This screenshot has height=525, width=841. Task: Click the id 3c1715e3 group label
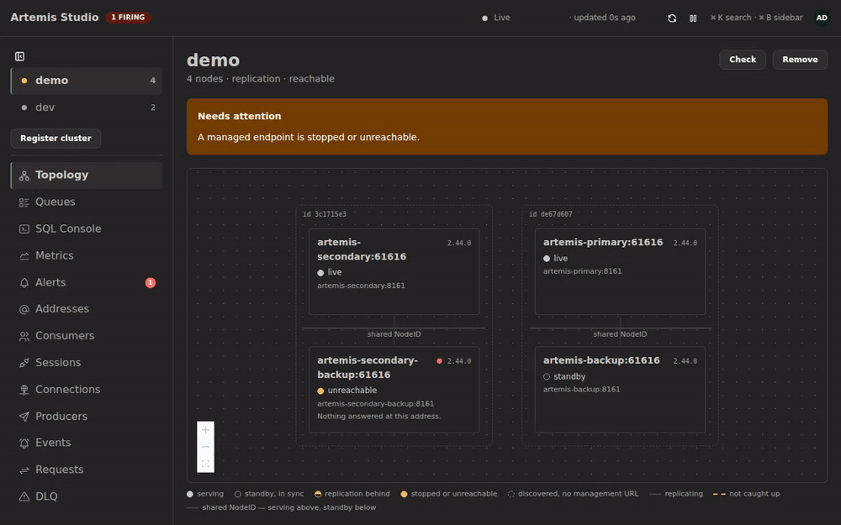(325, 214)
